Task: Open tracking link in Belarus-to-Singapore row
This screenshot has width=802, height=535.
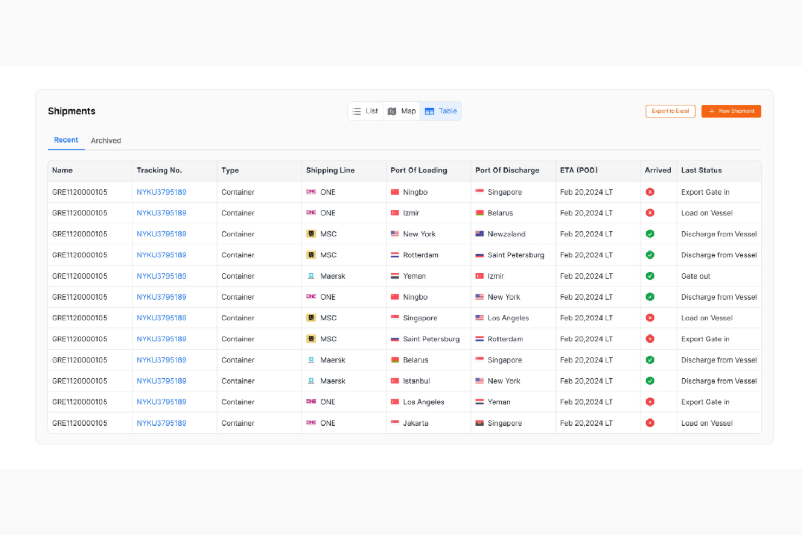Action: point(161,360)
